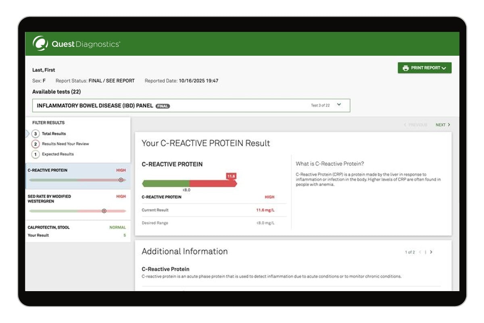This screenshot has width=484, height=323.
Task: Select the Total Results filter
Action: [x=54, y=134]
